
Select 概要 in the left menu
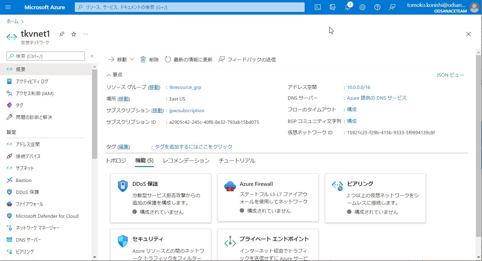[46, 70]
